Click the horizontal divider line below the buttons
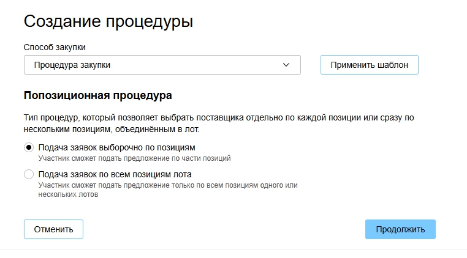Screen dimensions: 467x258 pyautogui.click(x=233, y=249)
